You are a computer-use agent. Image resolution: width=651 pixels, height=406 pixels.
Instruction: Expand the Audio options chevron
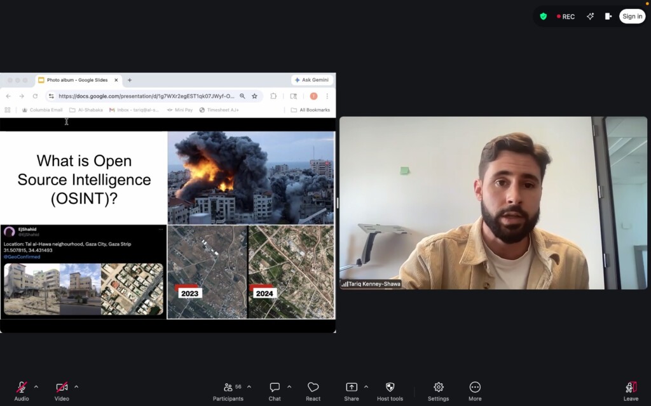pos(36,386)
